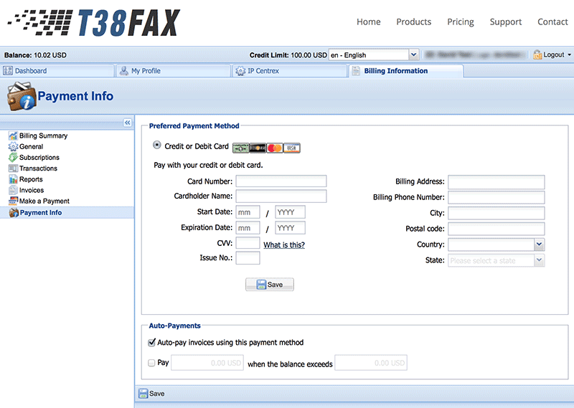The height and width of the screenshot is (408, 574).
Task: Click the balance exceeds amount field
Action: [371, 363]
